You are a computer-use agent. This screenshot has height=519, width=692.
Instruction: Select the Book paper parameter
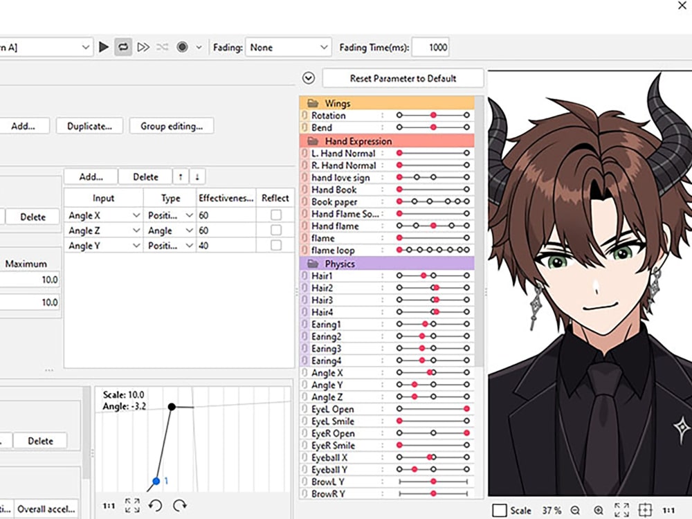point(334,201)
